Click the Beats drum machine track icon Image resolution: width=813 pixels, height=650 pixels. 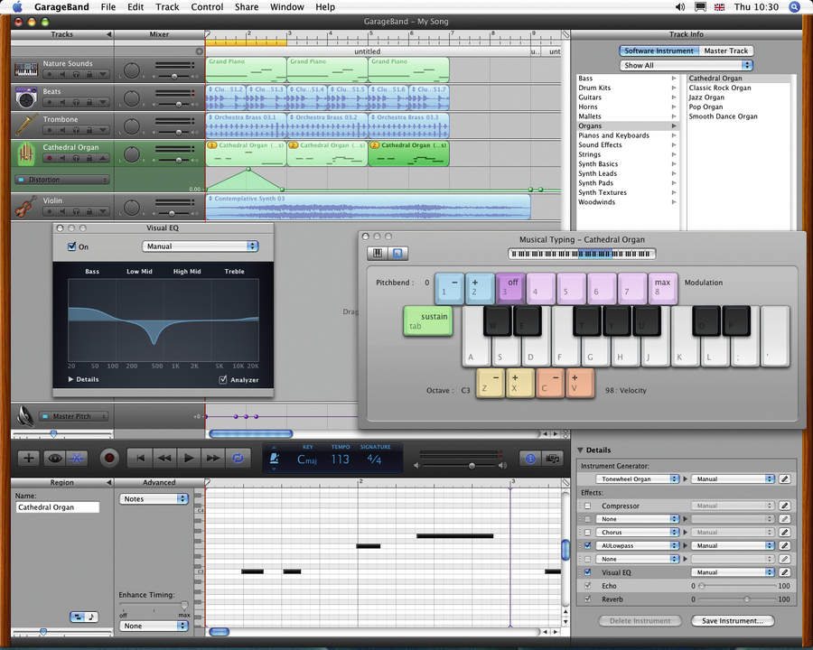click(x=26, y=97)
